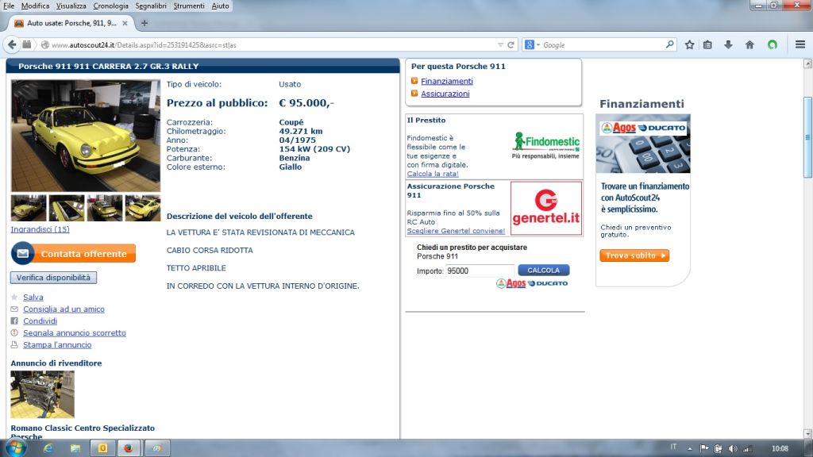The height and width of the screenshot is (457, 813).
Task: Show hidden tray icons arrow
Action: point(690,449)
